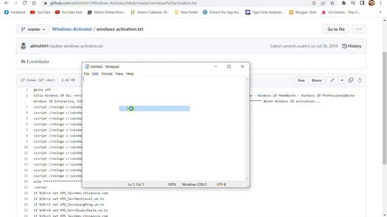Click the Notepad scroll down arrow
387x217 pixels.
247,178
